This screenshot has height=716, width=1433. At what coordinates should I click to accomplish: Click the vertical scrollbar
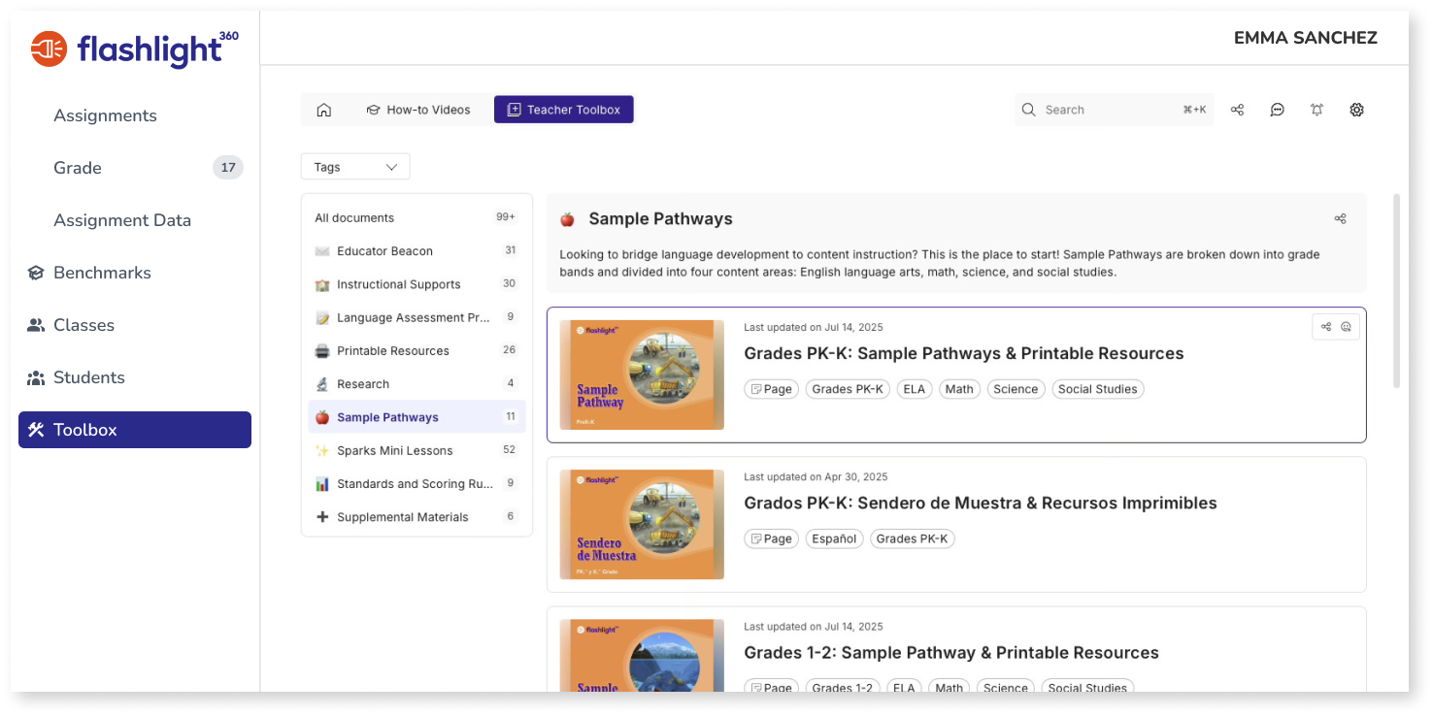point(1397,291)
